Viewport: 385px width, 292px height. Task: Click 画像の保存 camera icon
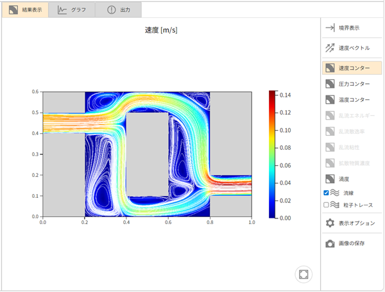click(330, 244)
